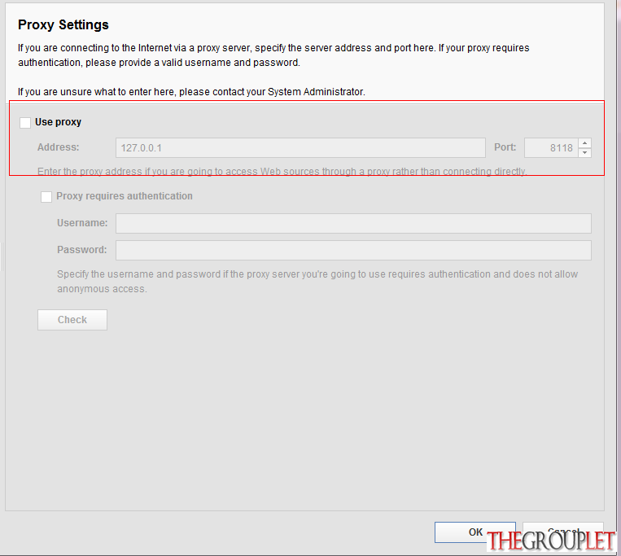Image resolution: width=621 pixels, height=556 pixels.
Task: Enable the Use proxy checkbox
Action: [25, 123]
